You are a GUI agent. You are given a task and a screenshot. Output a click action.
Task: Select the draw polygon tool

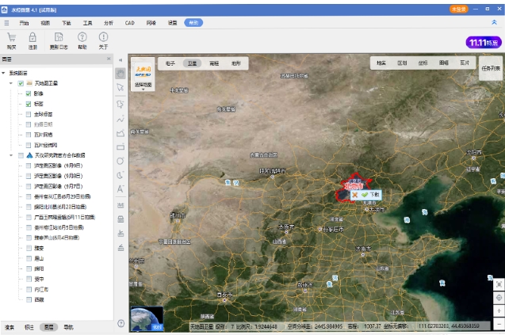coord(121,133)
